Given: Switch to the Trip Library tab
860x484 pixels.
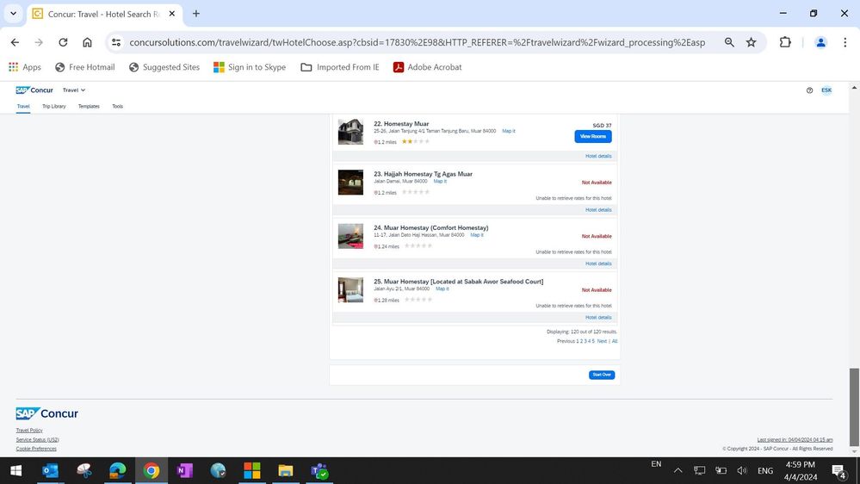Looking at the screenshot, I should (x=53, y=106).
